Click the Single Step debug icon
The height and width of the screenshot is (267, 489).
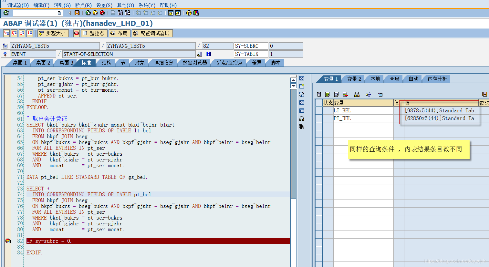(x=6, y=33)
